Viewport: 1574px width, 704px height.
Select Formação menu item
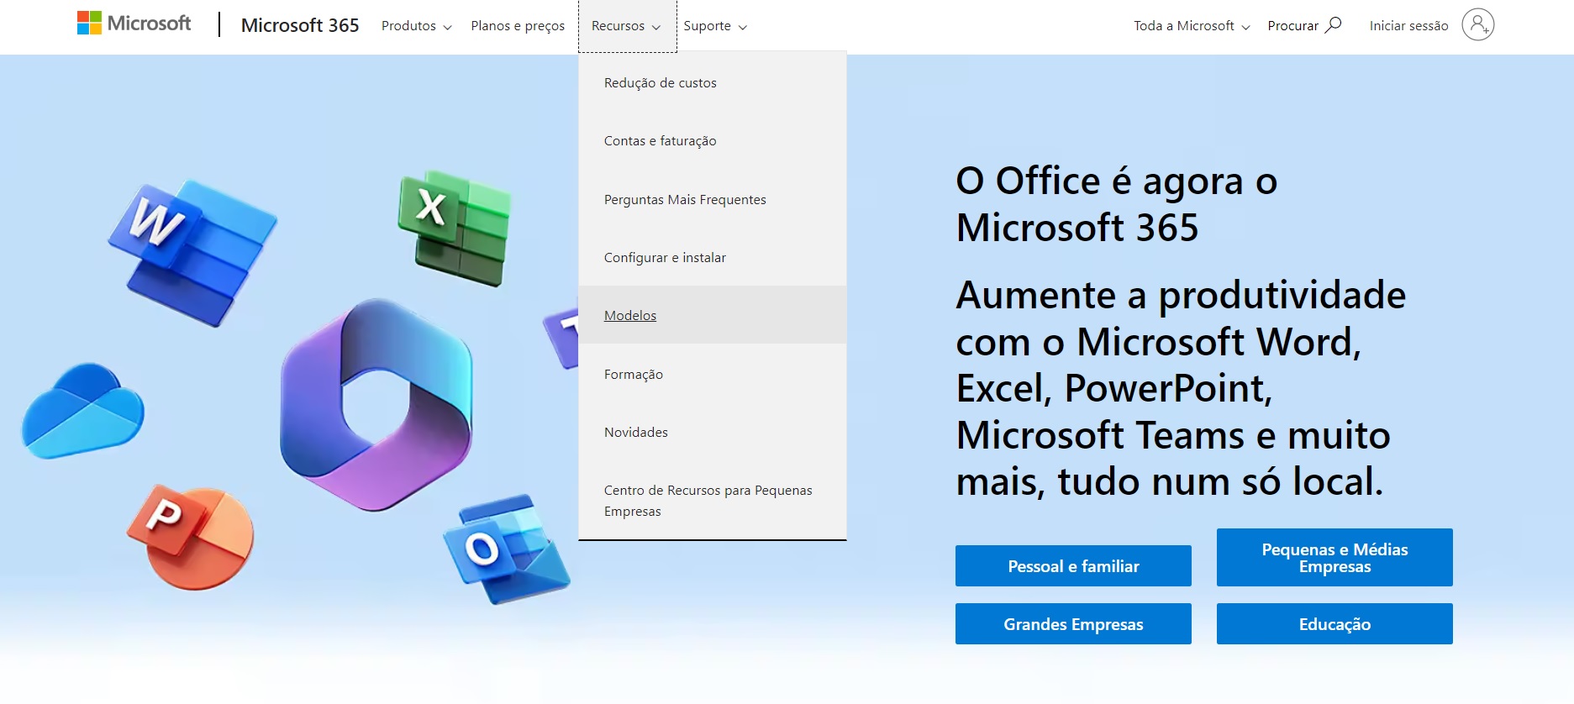tap(713, 374)
